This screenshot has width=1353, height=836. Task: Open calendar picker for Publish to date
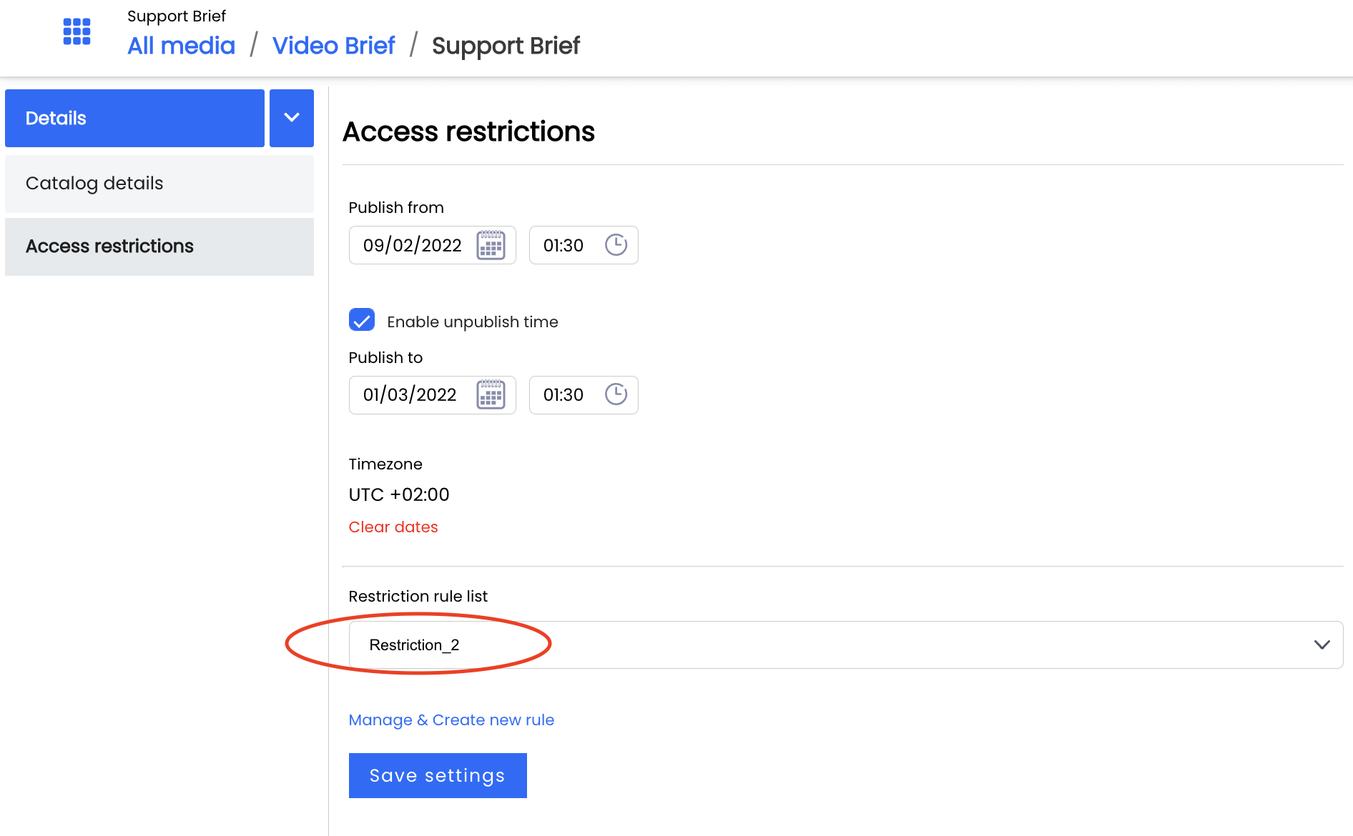click(491, 394)
